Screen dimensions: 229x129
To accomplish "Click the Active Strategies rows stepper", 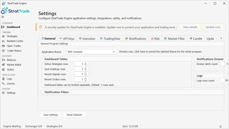I will tap(86, 64).
